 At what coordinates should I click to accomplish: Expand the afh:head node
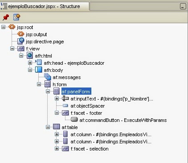point(30,63)
